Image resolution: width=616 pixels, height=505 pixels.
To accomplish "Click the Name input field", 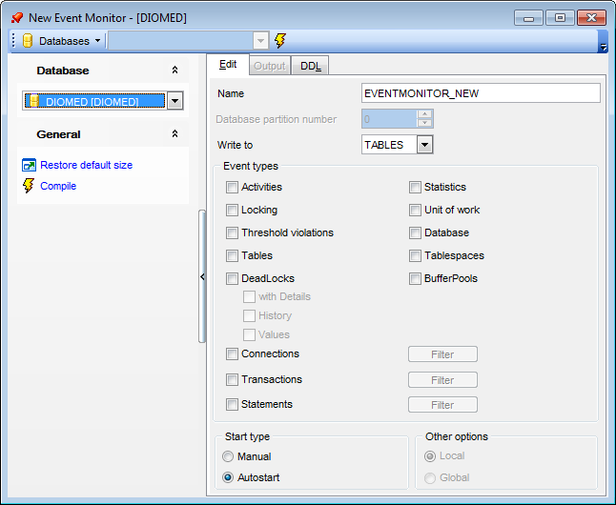I will point(481,93).
